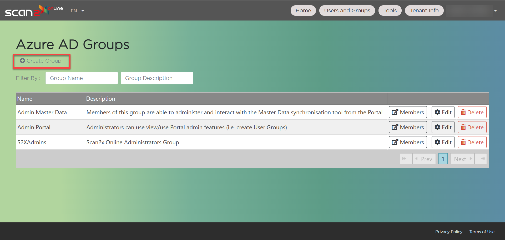Click the plus icon beside Create Group
The height and width of the screenshot is (240, 505).
click(x=22, y=61)
